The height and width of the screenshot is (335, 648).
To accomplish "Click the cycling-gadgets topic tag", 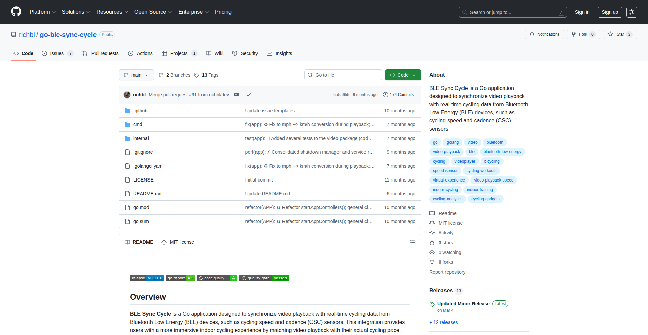I will point(485,199).
